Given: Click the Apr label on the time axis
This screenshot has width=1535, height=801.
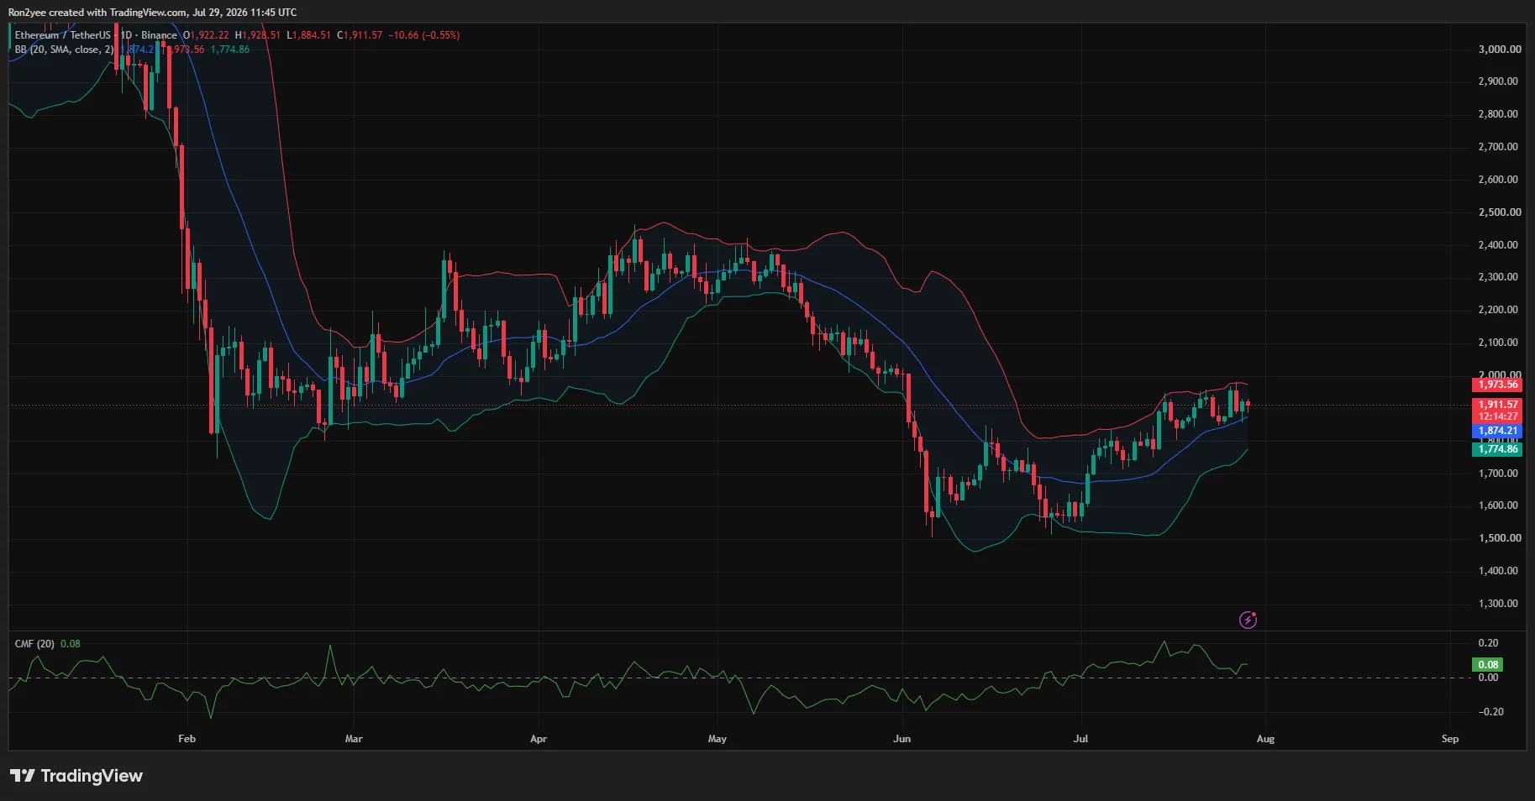Looking at the screenshot, I should coord(539,739).
